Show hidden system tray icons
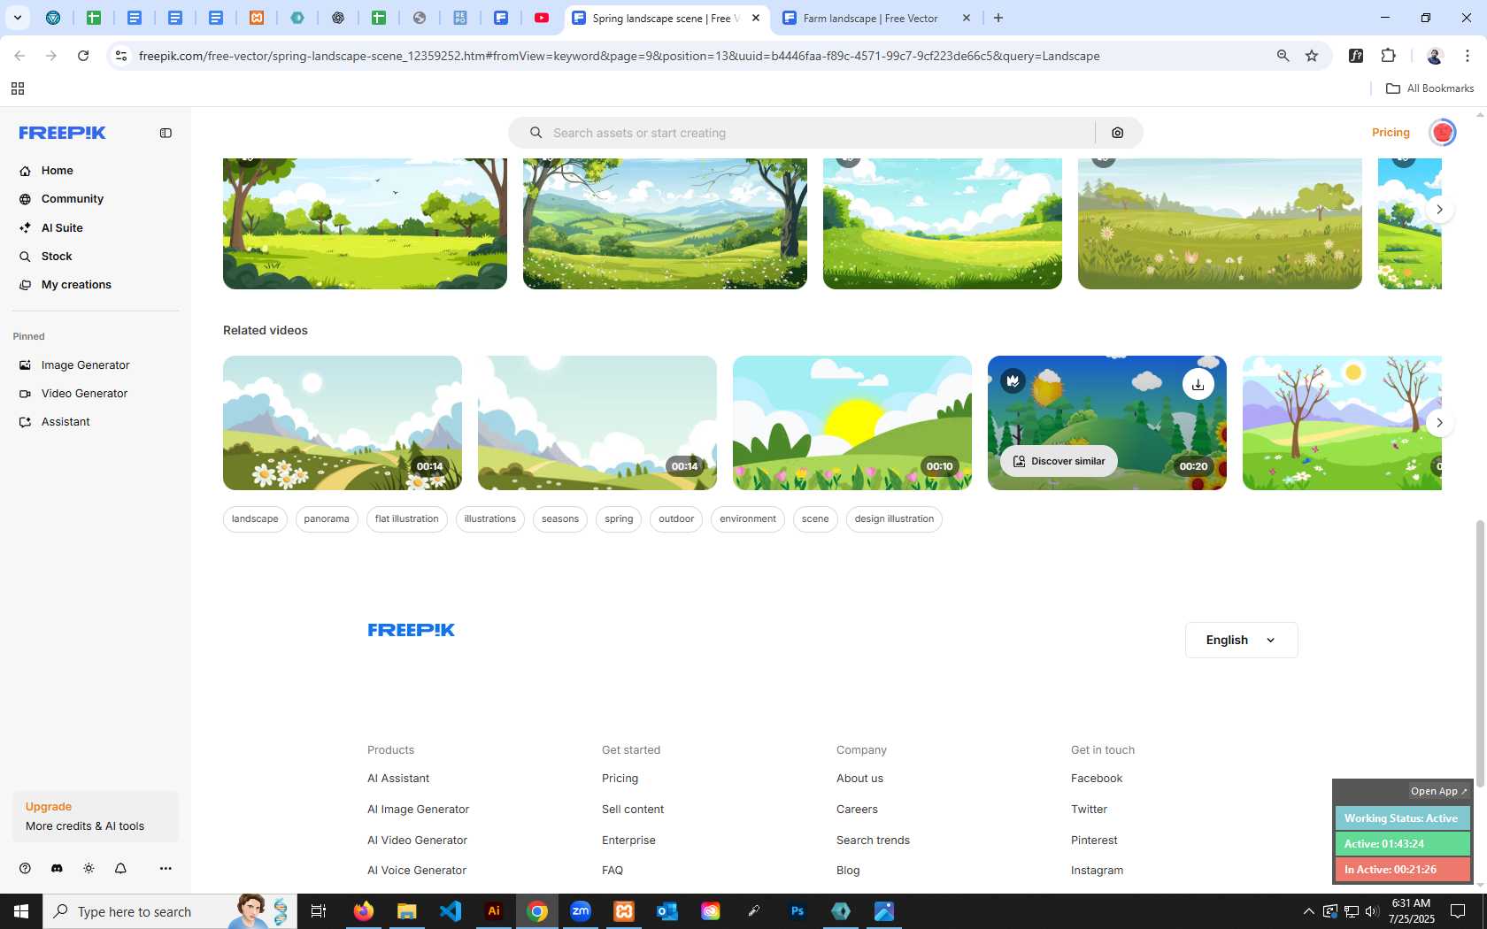Viewport: 1487px width, 929px height. click(1308, 911)
